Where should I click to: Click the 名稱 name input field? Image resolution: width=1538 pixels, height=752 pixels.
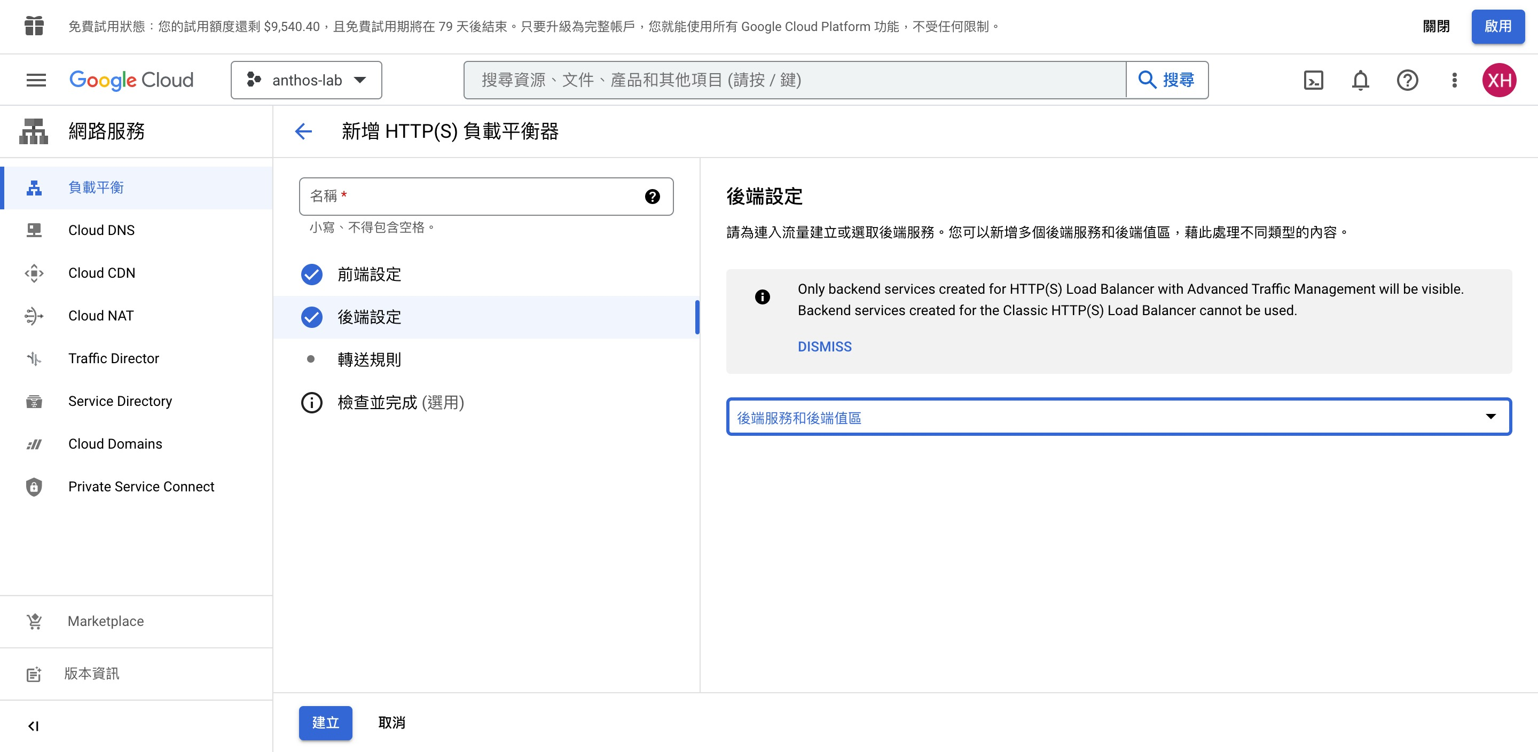coord(472,197)
